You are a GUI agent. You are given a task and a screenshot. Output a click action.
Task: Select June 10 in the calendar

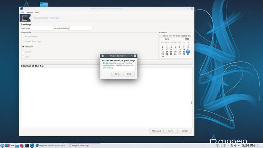(167, 49)
